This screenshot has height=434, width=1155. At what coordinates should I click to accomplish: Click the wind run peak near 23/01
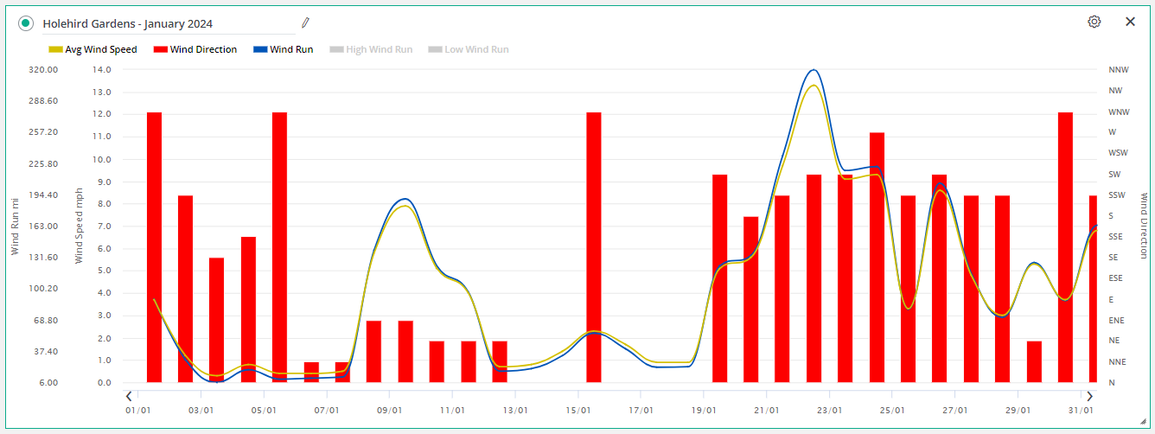point(814,70)
